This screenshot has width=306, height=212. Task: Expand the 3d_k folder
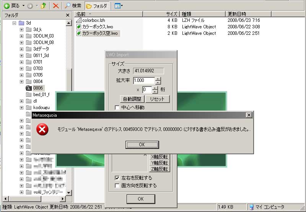coord(21,30)
